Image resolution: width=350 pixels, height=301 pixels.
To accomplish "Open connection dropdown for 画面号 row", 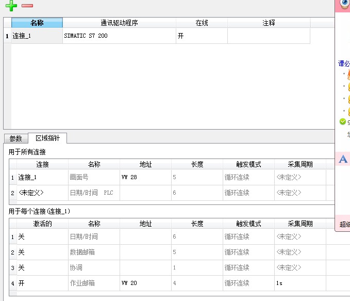I will 42,178.
